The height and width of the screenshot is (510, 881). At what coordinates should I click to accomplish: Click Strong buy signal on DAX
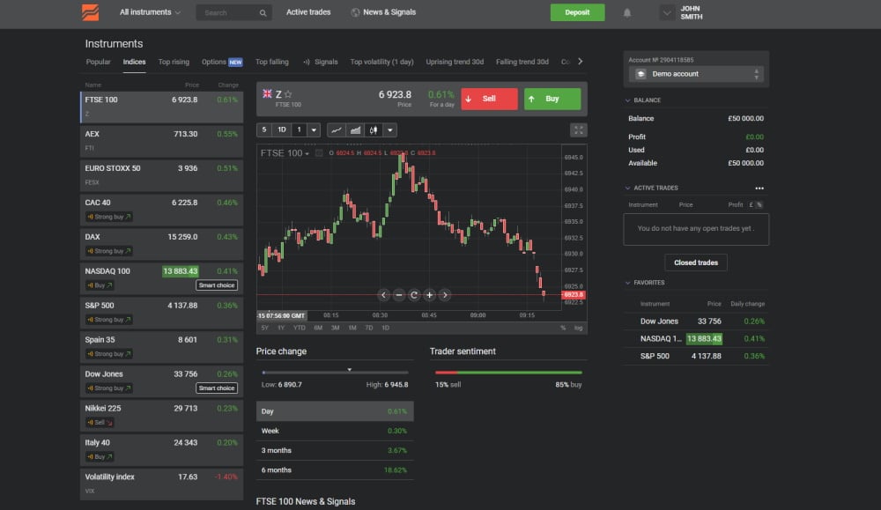point(109,251)
